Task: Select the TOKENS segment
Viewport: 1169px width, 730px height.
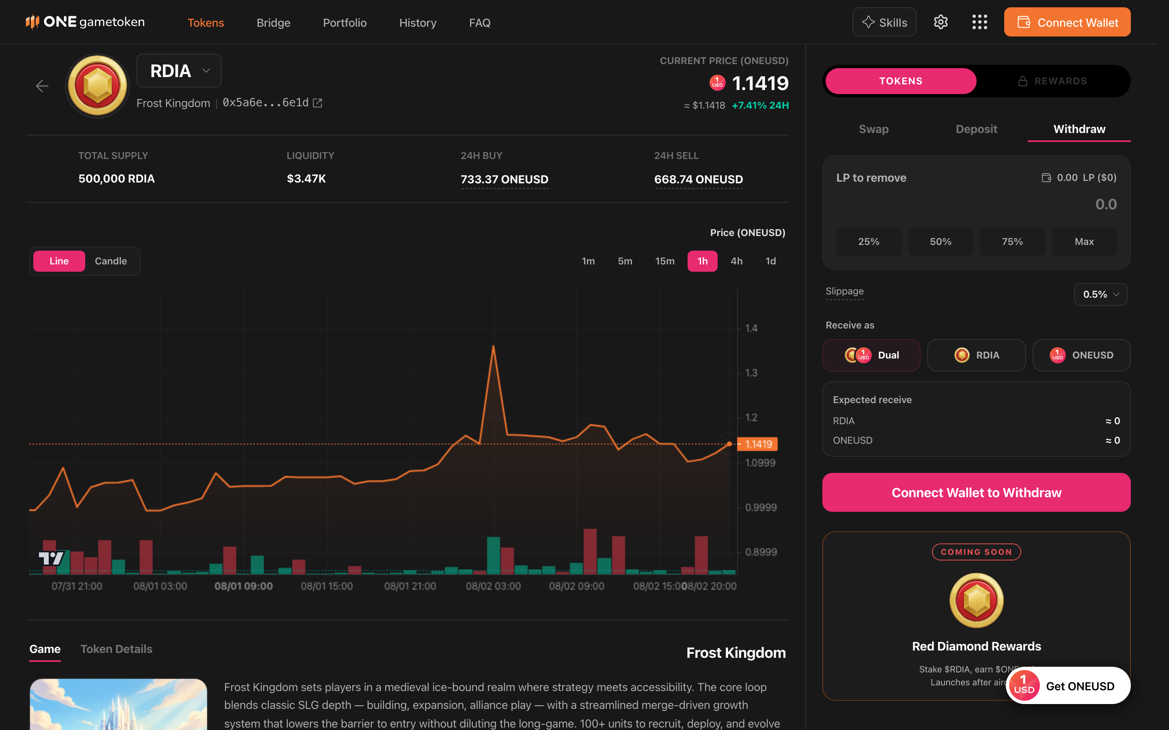Action: (901, 81)
